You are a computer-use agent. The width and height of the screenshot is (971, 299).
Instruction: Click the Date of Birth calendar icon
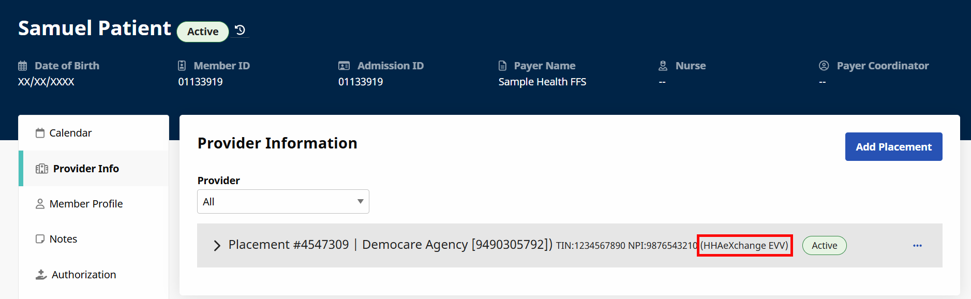pos(23,66)
